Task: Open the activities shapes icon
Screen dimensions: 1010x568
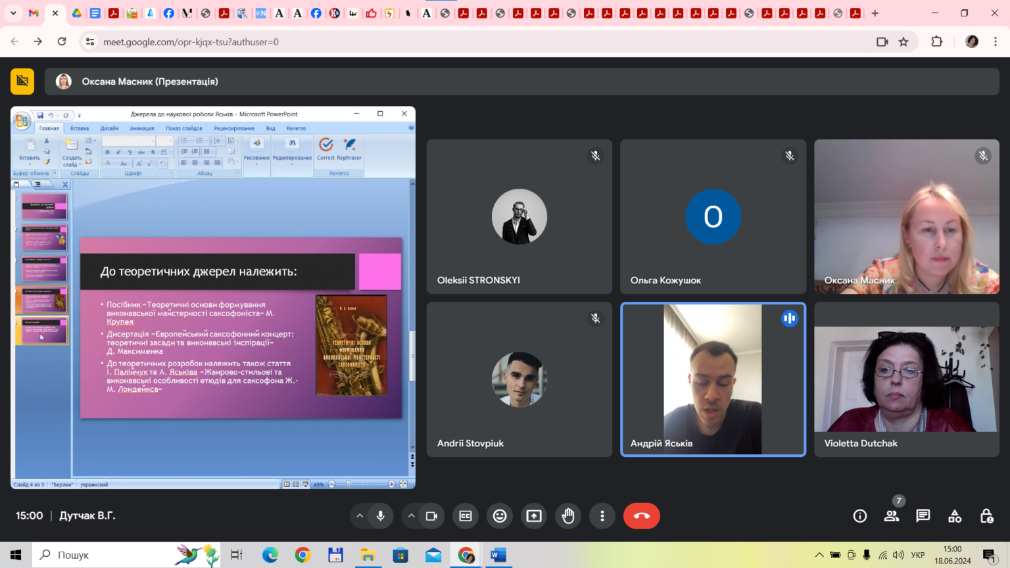Action: click(x=955, y=516)
